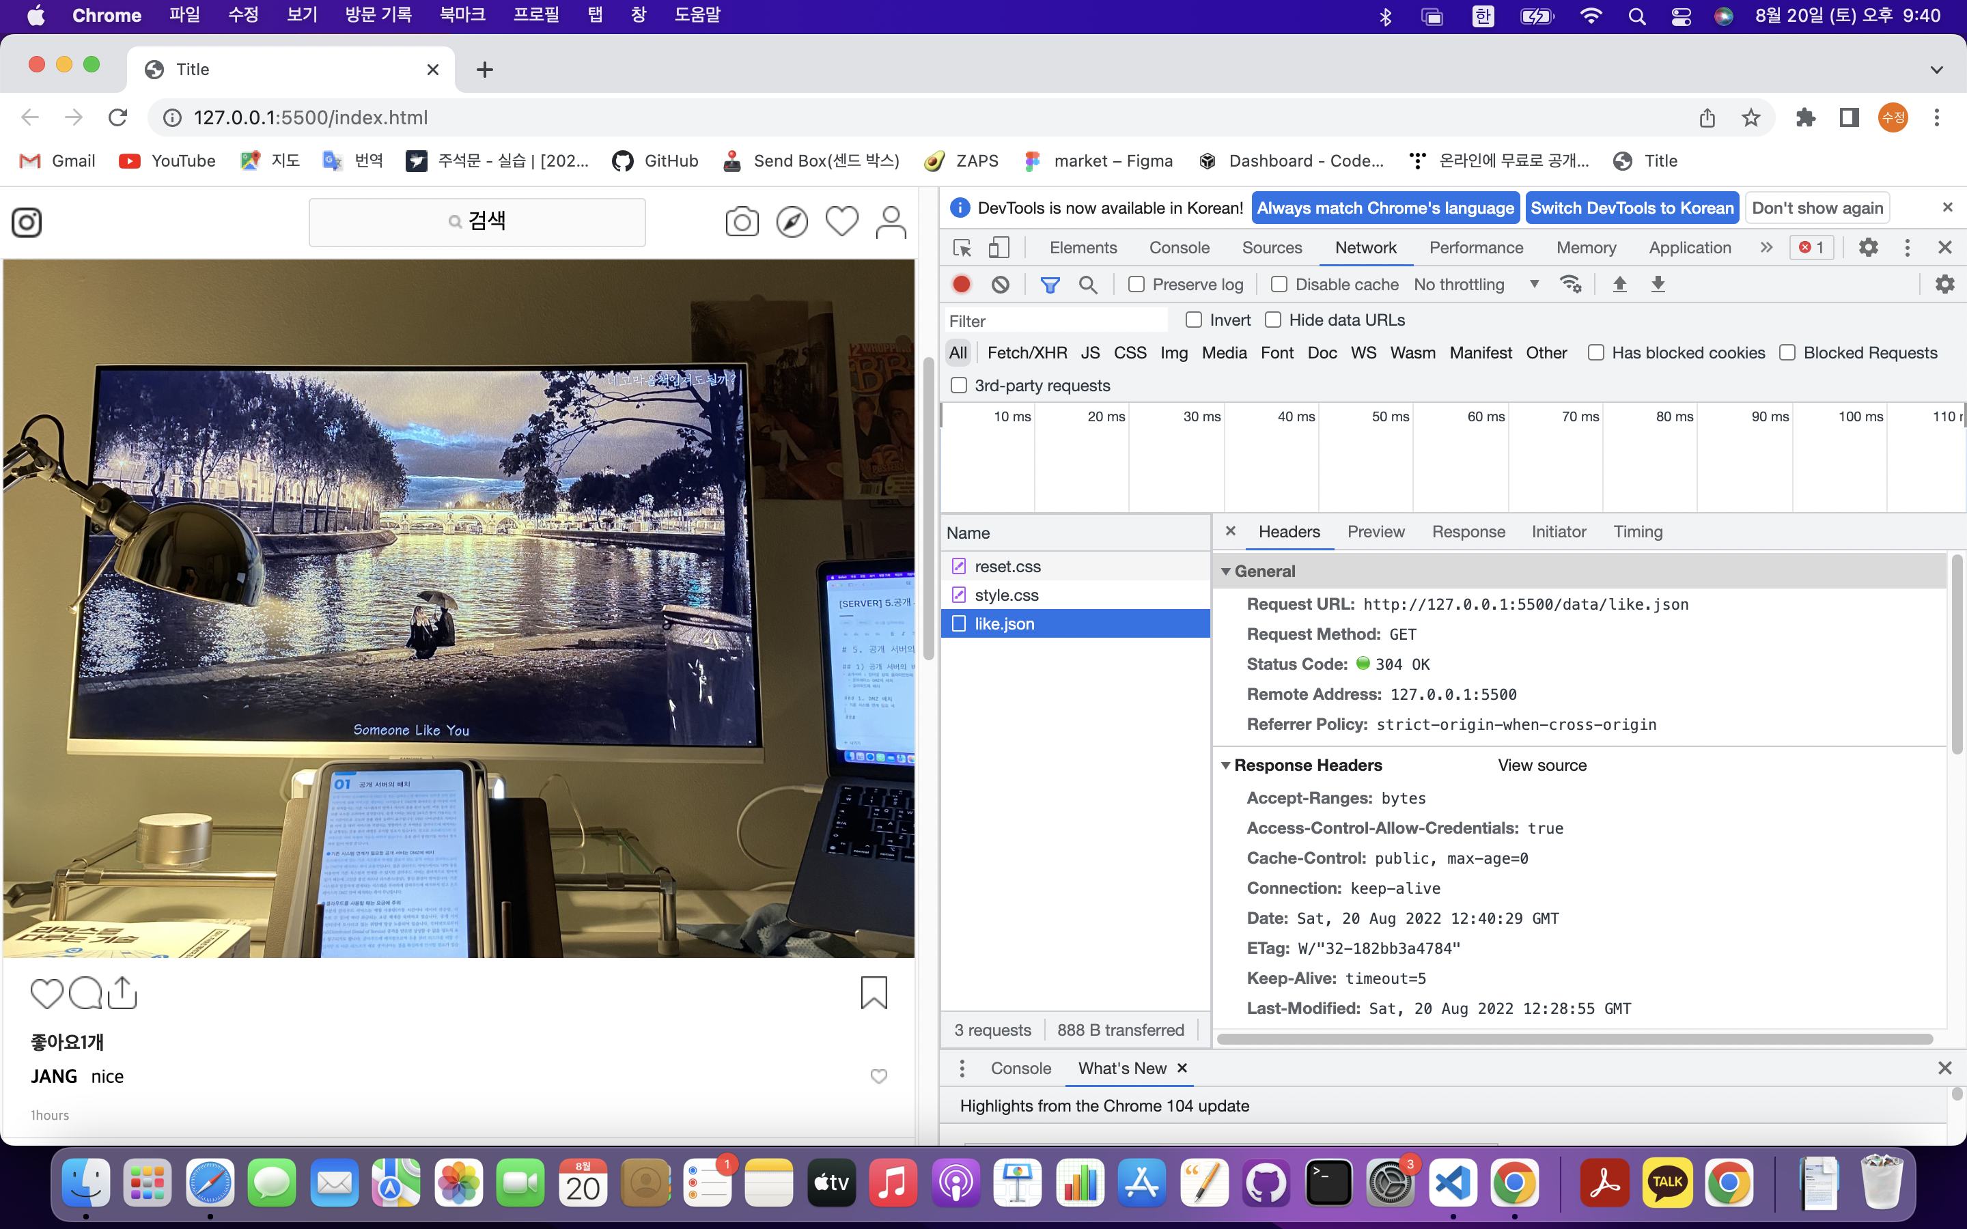Tick the Blocked Requests checkbox
Screen dimensions: 1967x1229
pyautogui.click(x=1787, y=352)
